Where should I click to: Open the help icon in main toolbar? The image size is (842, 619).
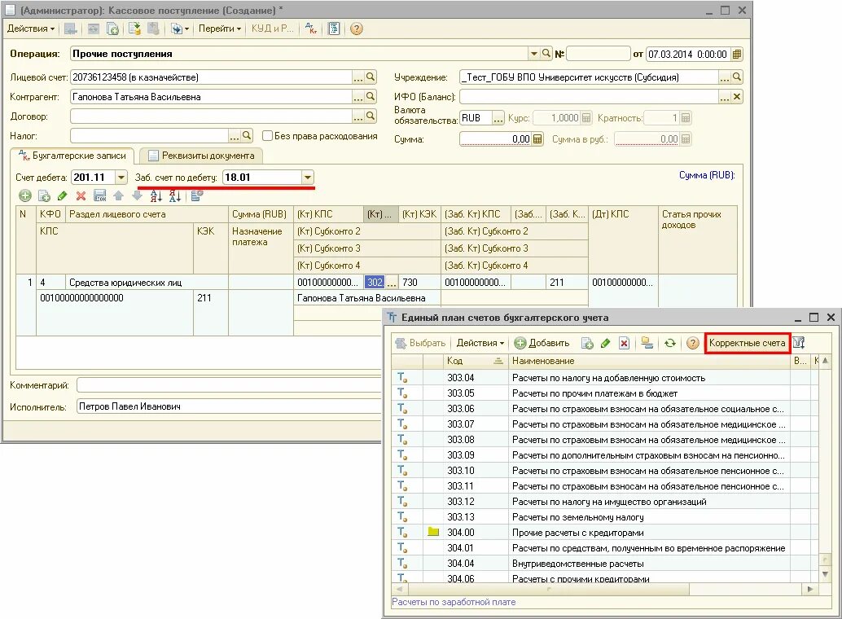click(x=356, y=29)
